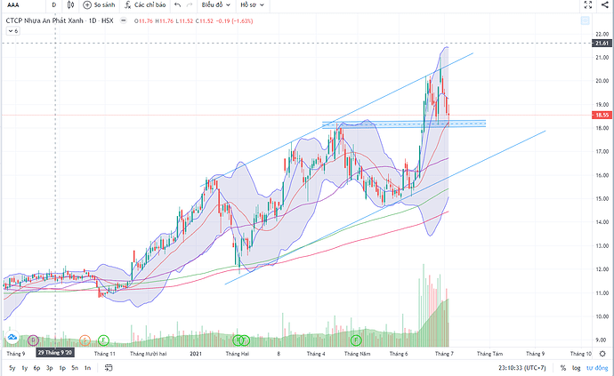The width and height of the screenshot is (614, 376).
Task: Enter fullscreen chart mode
Action: click(588, 4)
